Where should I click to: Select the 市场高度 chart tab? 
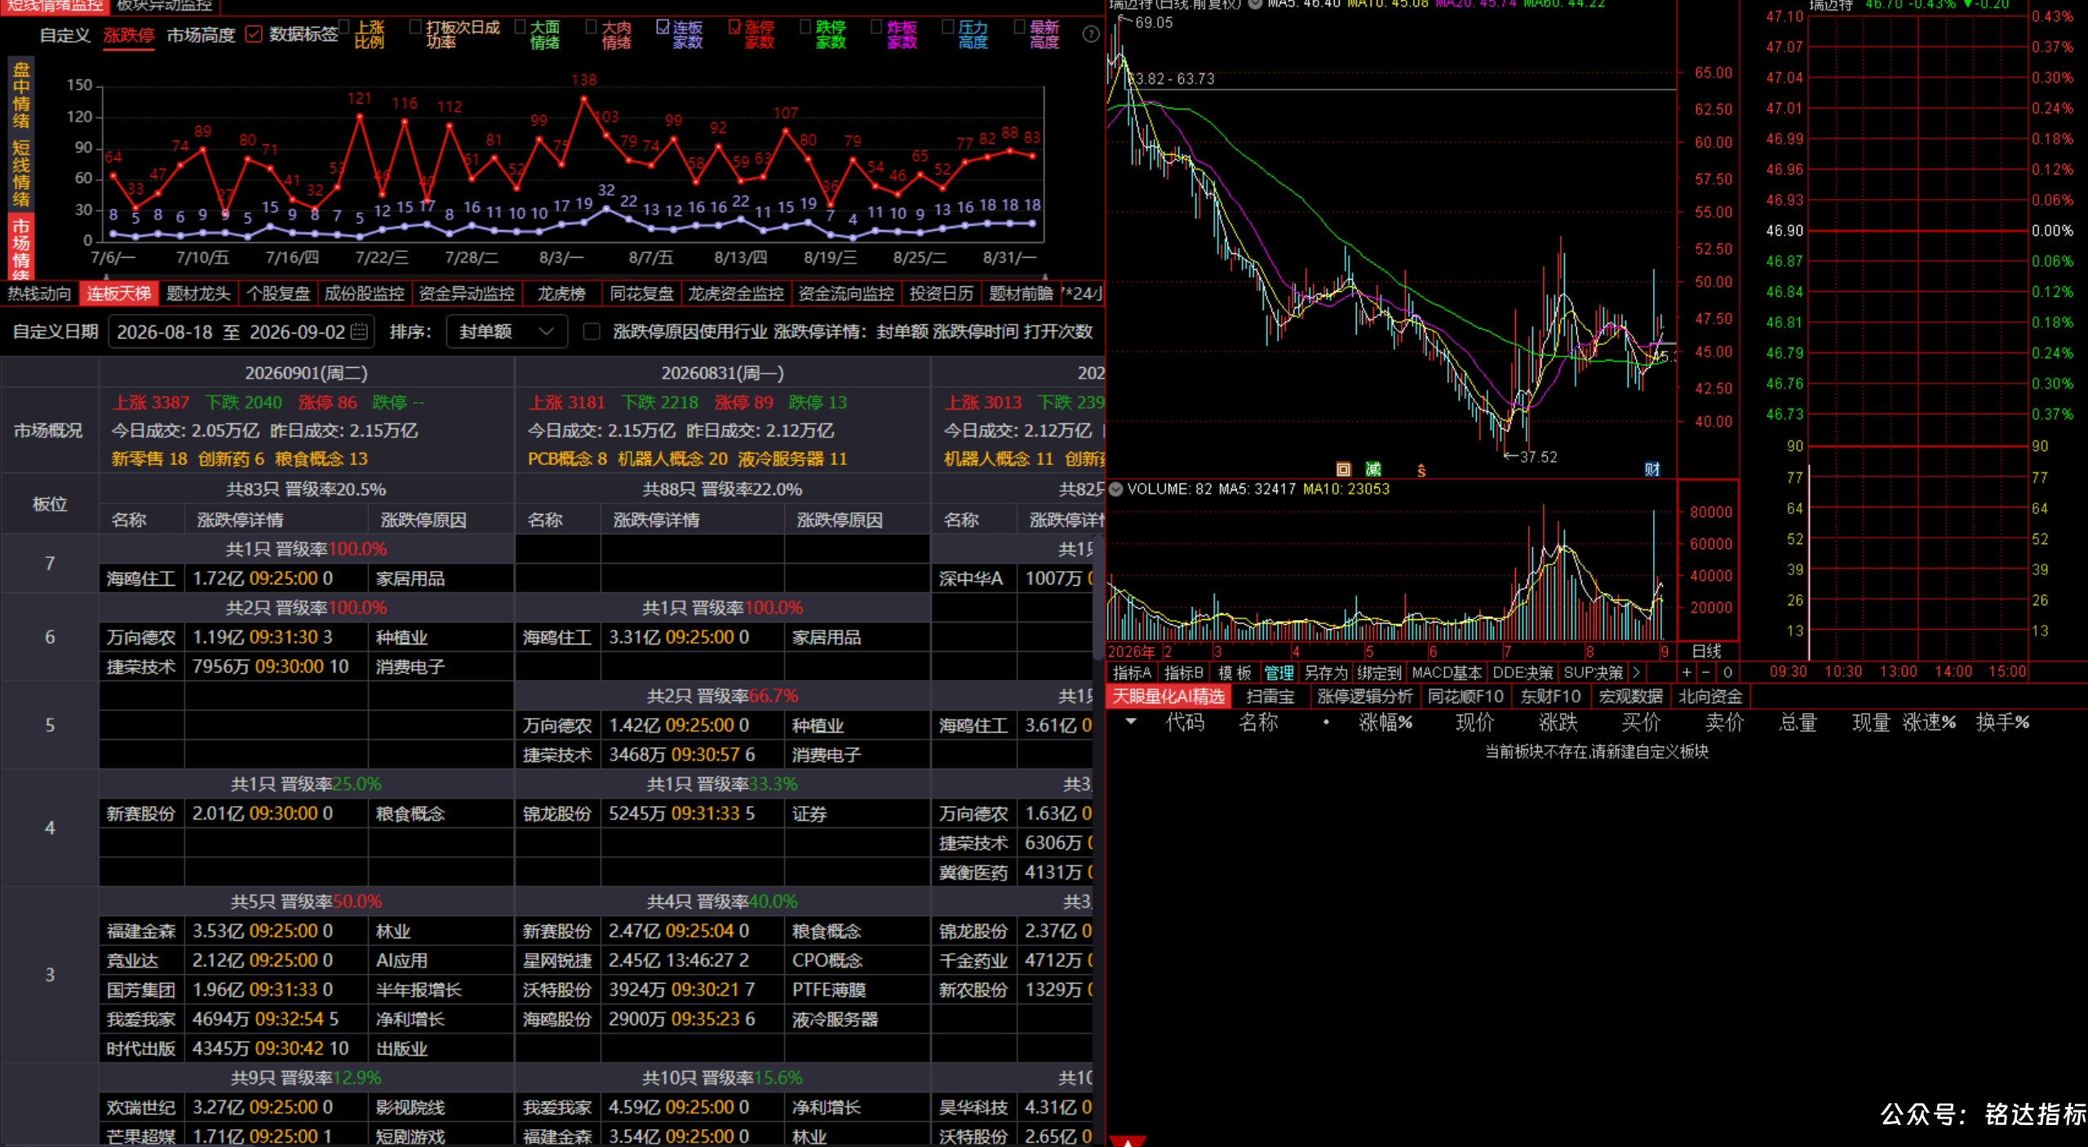point(201,35)
